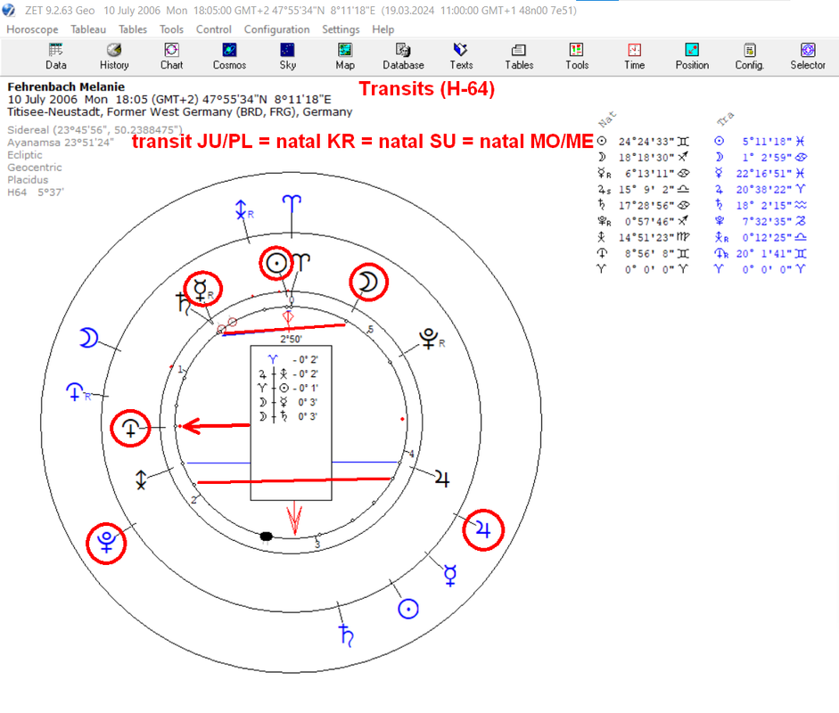Click the Ayanamsa 23°51'24" line
The height and width of the screenshot is (713, 839).
(61, 143)
